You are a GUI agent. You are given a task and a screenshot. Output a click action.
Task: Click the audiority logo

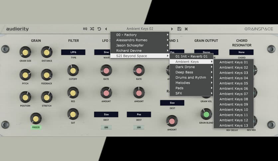(17, 29)
